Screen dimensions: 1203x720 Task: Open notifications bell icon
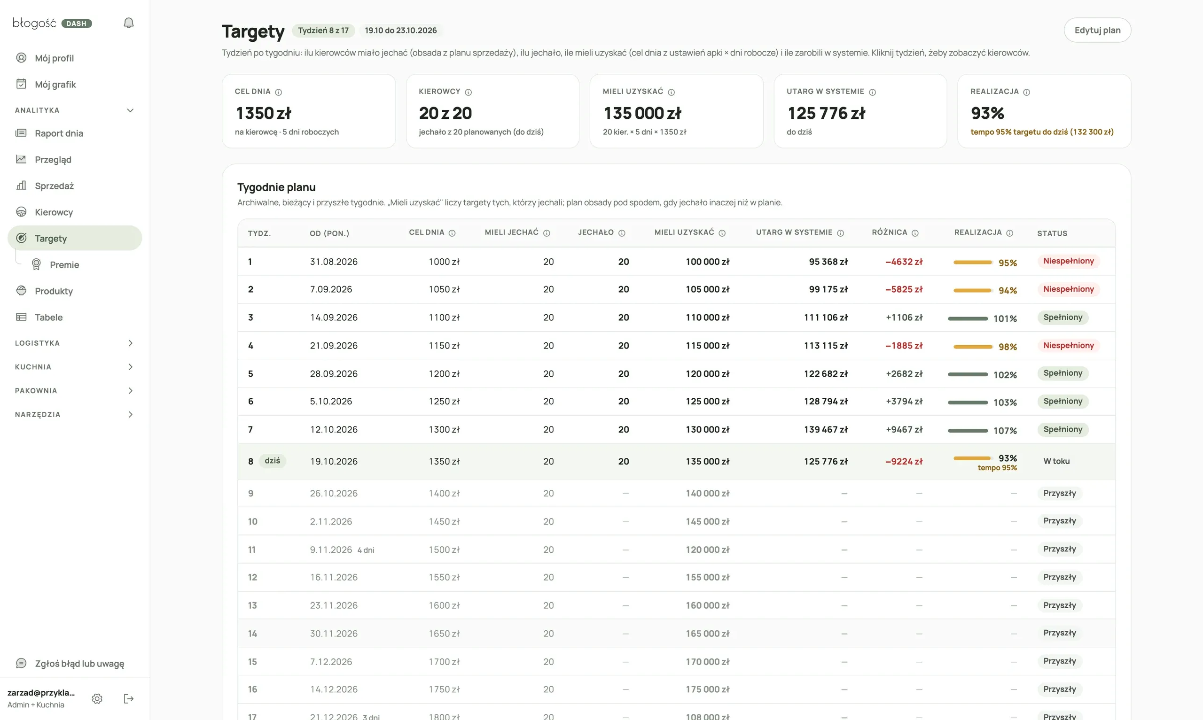click(x=129, y=23)
